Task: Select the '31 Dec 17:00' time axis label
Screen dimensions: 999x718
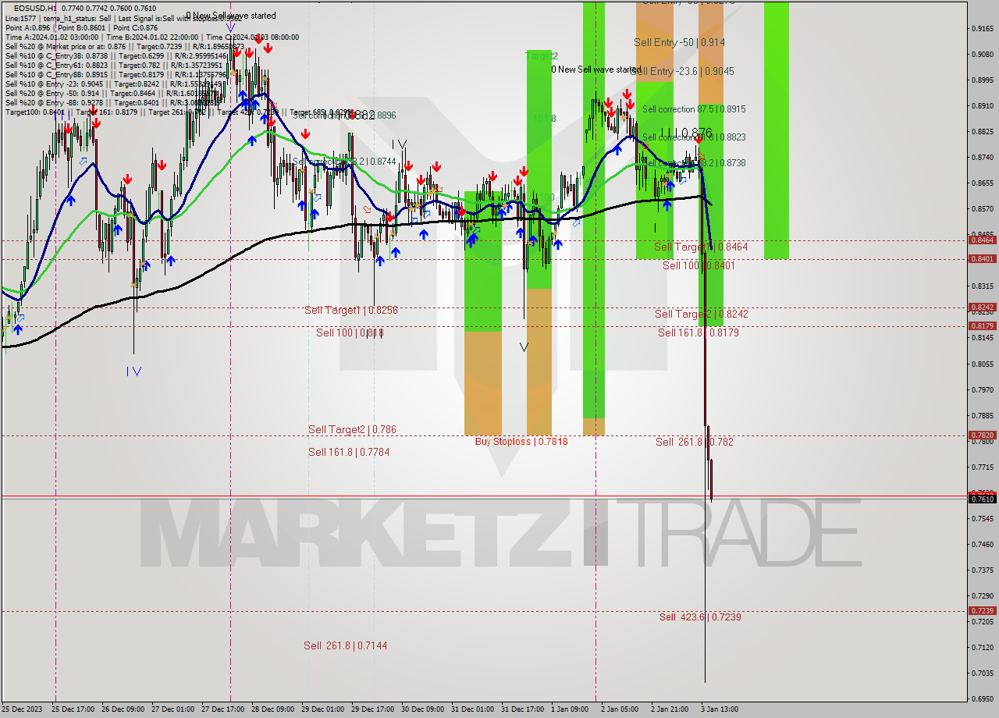Action: point(523,709)
